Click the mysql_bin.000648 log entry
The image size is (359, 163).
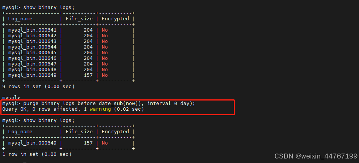(x=32, y=70)
